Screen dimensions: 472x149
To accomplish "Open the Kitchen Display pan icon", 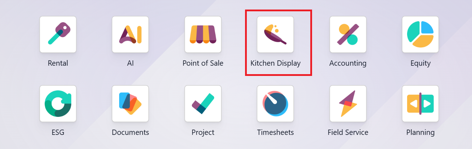I will coord(275,34).
